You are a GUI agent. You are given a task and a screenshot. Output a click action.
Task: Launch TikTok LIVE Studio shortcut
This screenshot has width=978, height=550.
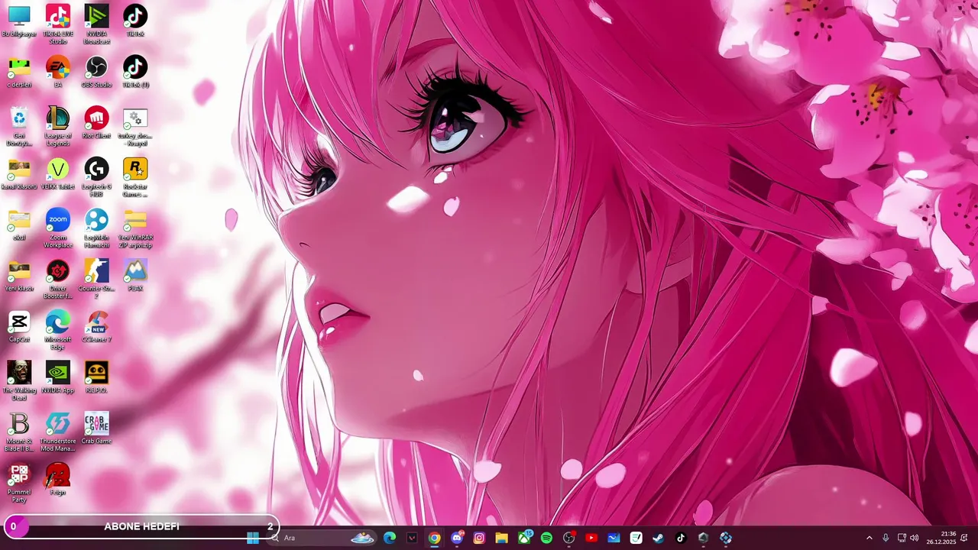click(x=58, y=24)
